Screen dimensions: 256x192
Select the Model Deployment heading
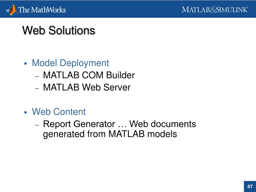70,63
